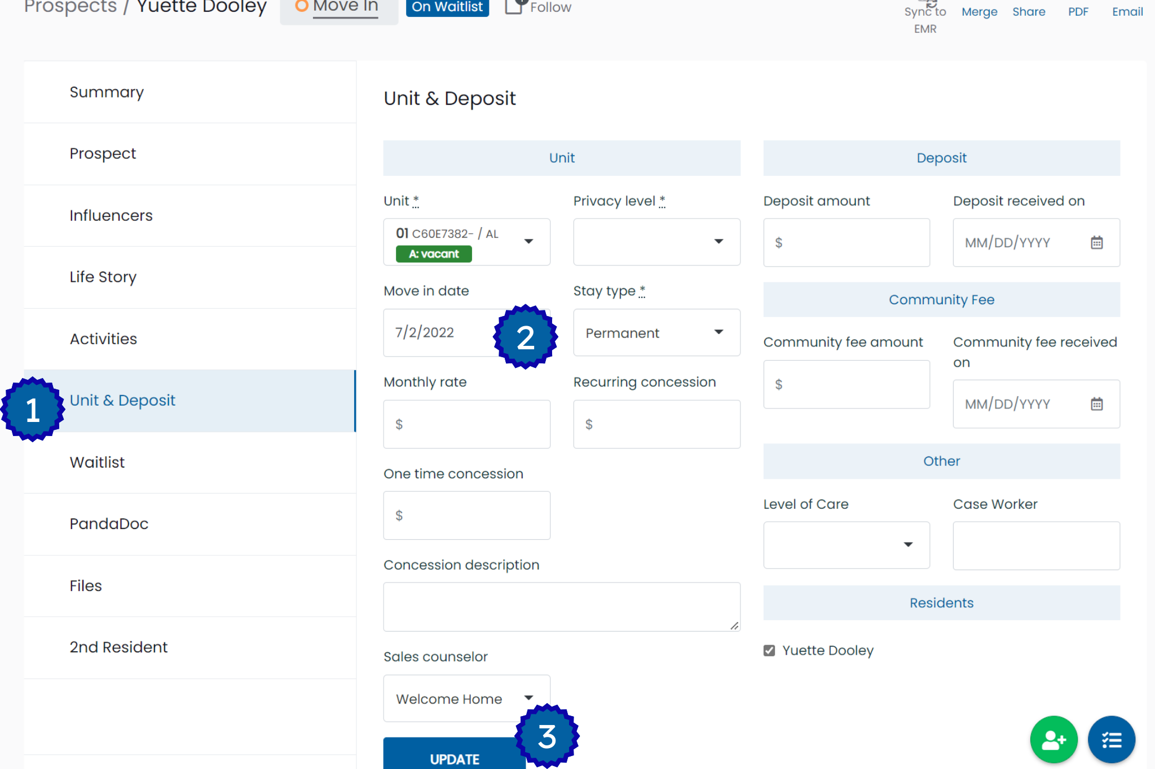Screen dimensions: 1155x769
Task: Click the Merge link
Action: (x=979, y=11)
